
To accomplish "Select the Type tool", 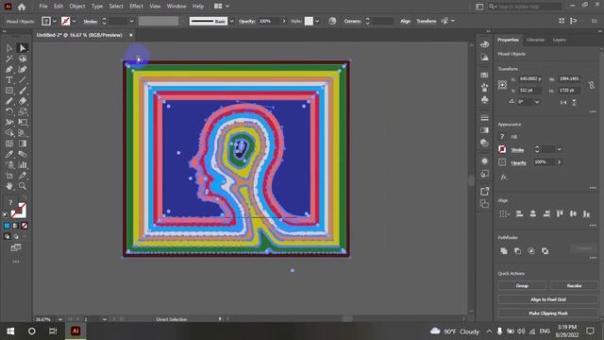I will [x=8, y=80].
